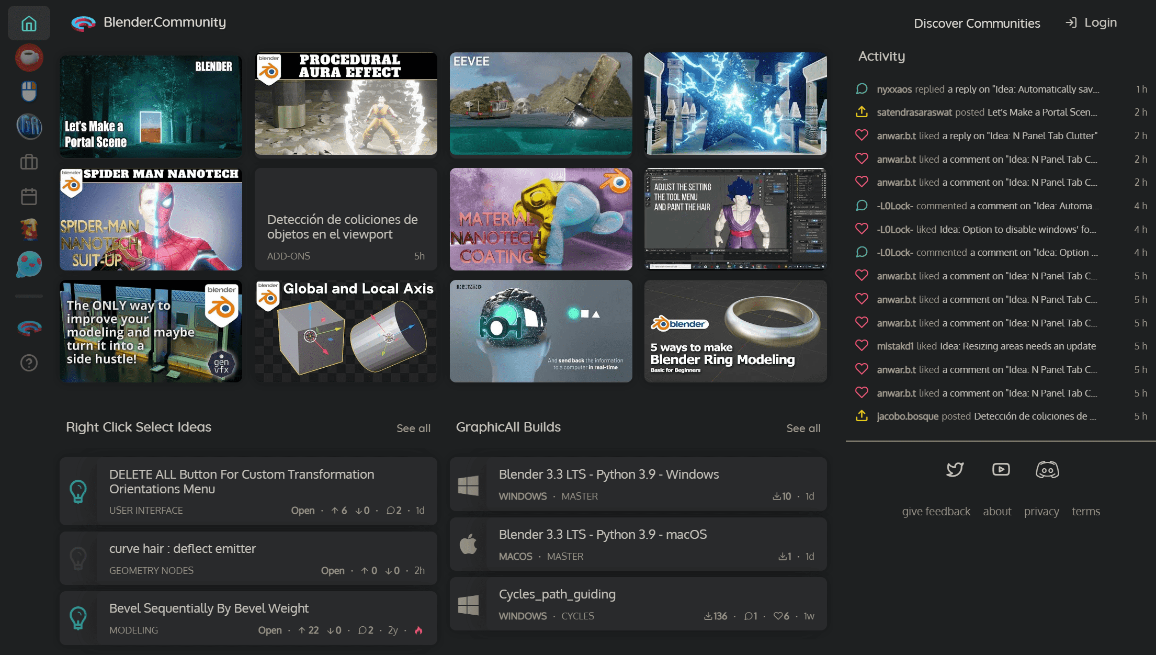
Task: Click the Apple icon on the macOS build entry
Action: pyautogui.click(x=468, y=544)
